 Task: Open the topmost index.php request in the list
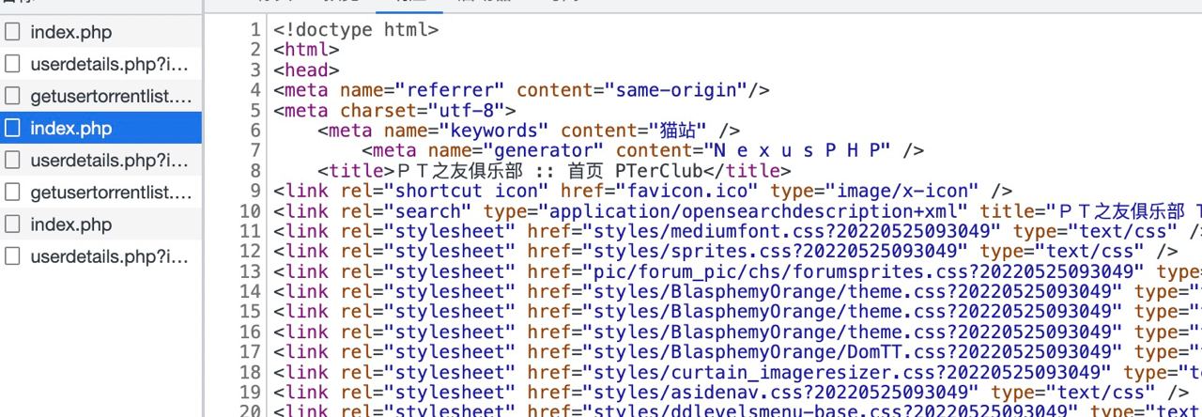tap(100, 32)
